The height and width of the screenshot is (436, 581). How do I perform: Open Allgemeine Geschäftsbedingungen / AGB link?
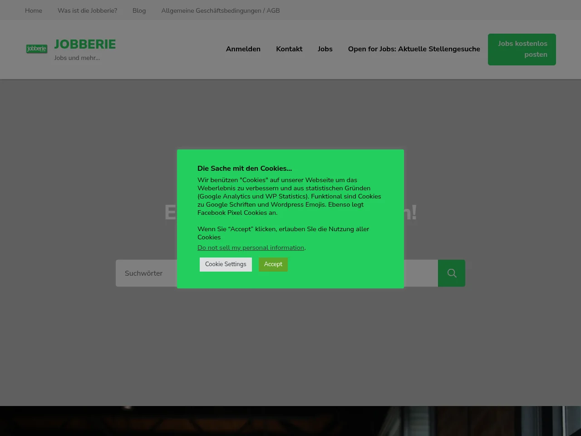221,10
